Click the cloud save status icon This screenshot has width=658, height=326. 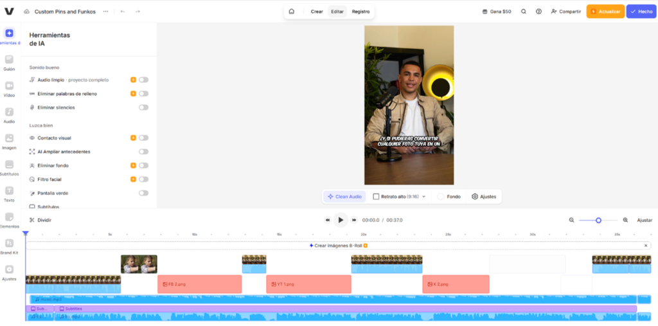[27, 12]
